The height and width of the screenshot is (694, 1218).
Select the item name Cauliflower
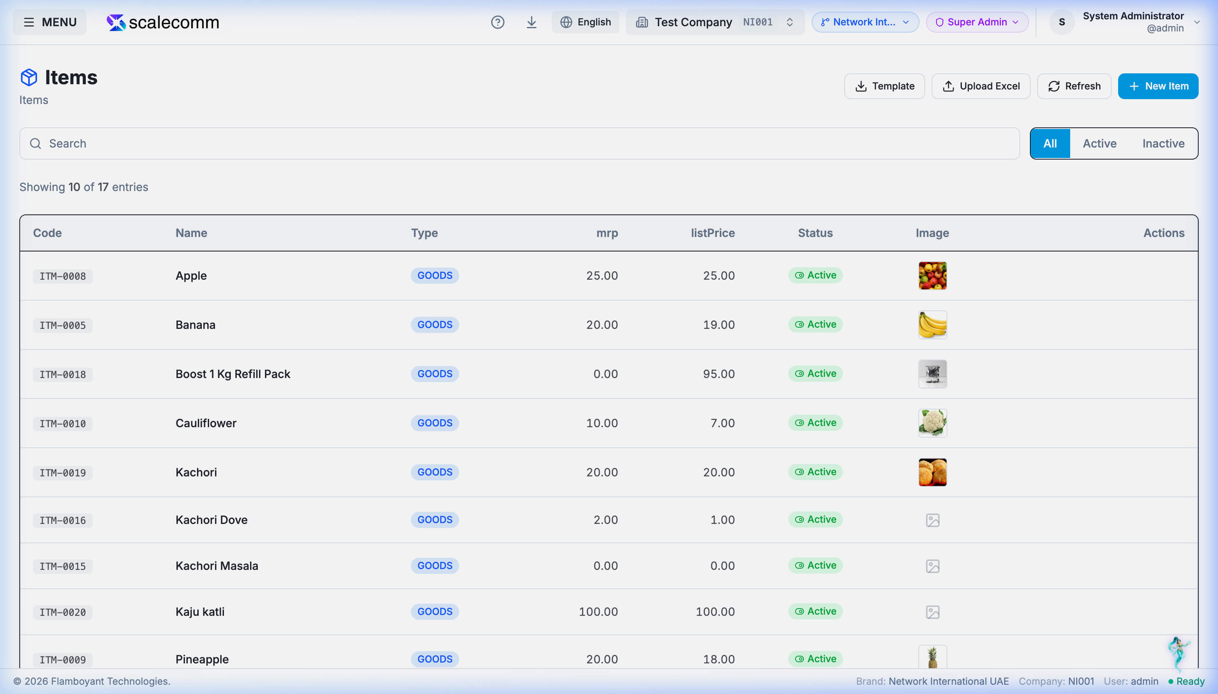click(206, 423)
